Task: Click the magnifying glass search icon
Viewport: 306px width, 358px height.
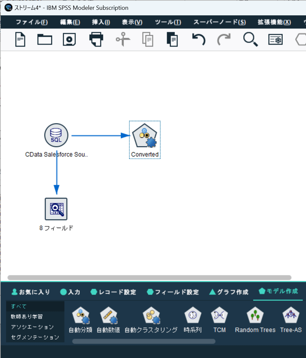Action: pyautogui.click(x=250, y=40)
